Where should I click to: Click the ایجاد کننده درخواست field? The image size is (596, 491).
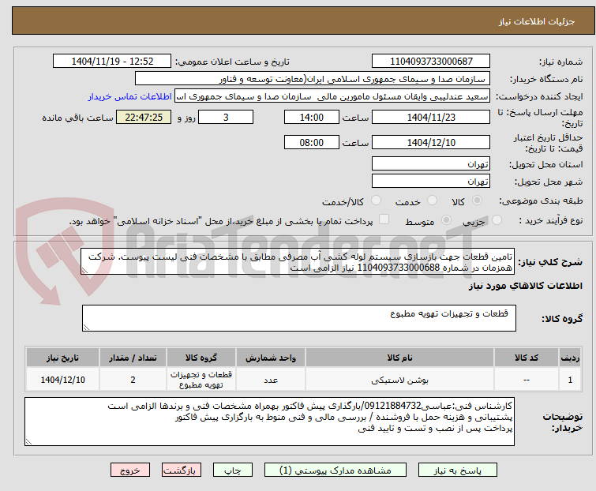point(332,96)
